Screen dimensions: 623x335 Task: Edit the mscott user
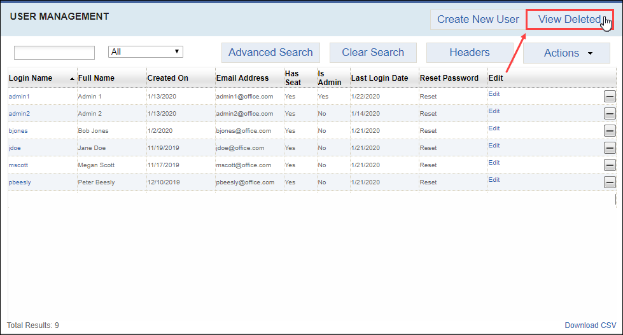(x=494, y=163)
